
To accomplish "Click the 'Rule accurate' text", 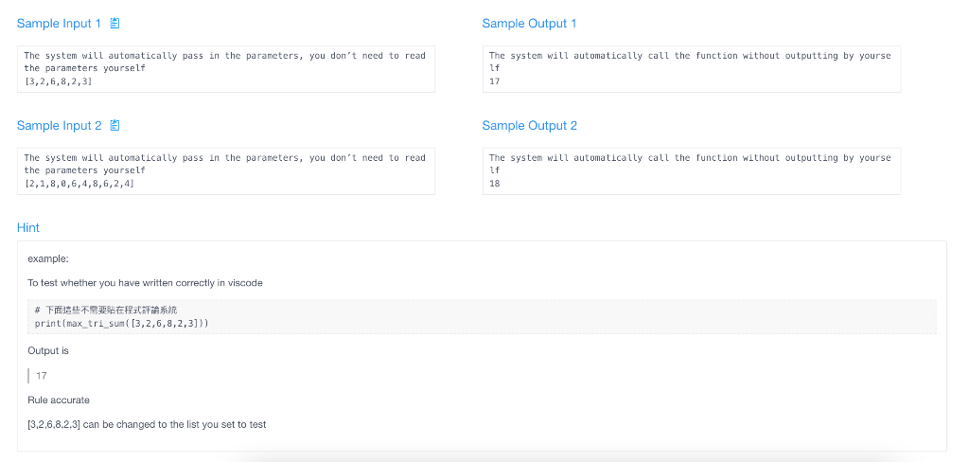I will pyautogui.click(x=59, y=400).
